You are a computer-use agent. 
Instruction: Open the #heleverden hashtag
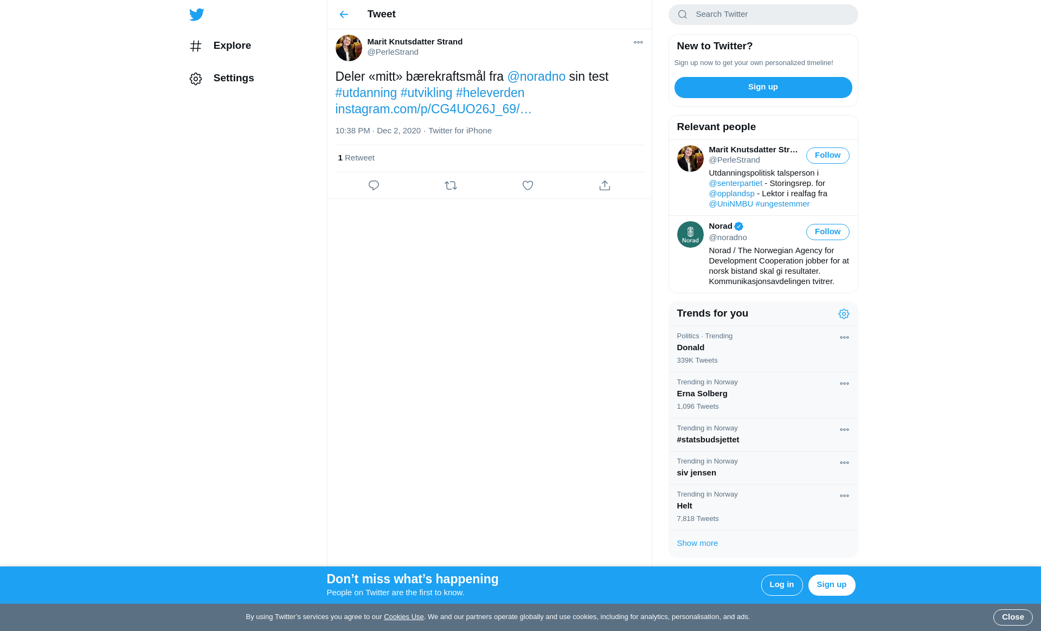click(490, 93)
